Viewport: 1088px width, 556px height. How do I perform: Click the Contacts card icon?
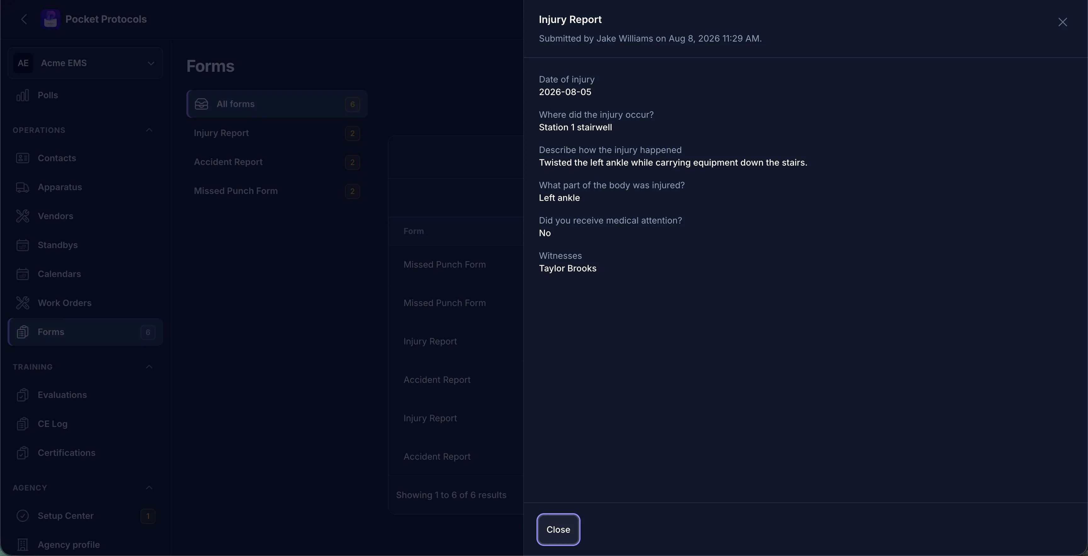pyautogui.click(x=22, y=158)
